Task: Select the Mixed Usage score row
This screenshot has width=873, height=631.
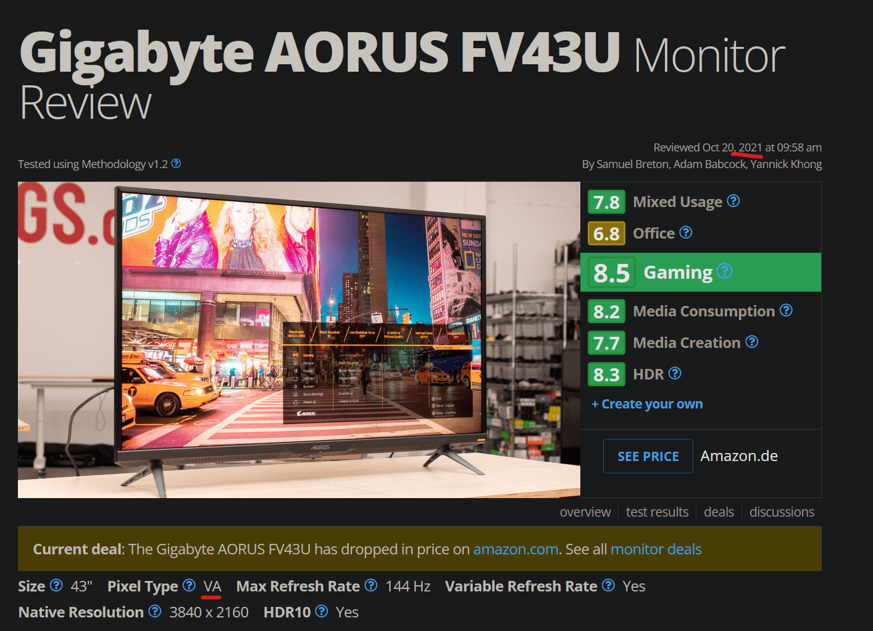Action: (701, 202)
